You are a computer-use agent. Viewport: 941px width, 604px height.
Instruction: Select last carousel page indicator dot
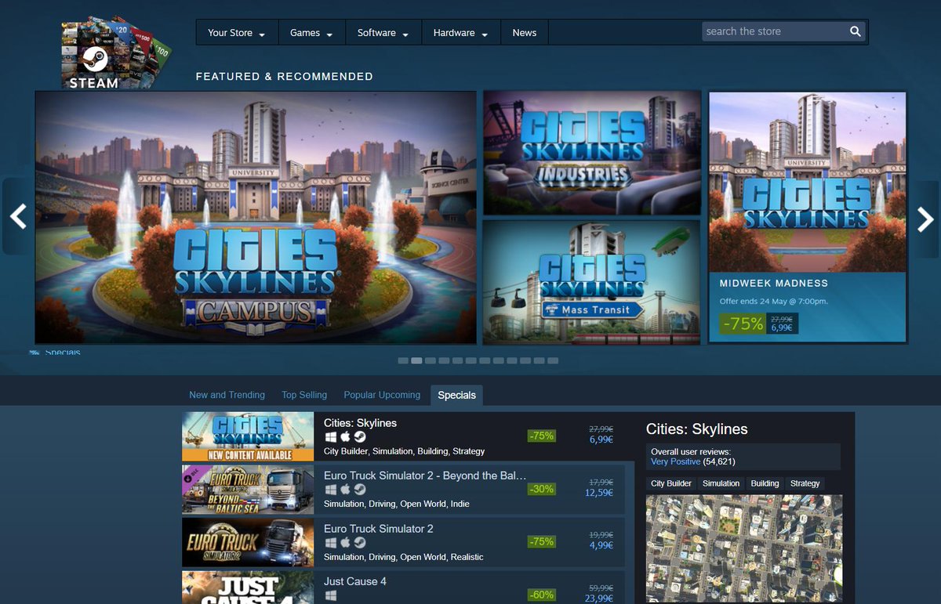[x=553, y=361]
